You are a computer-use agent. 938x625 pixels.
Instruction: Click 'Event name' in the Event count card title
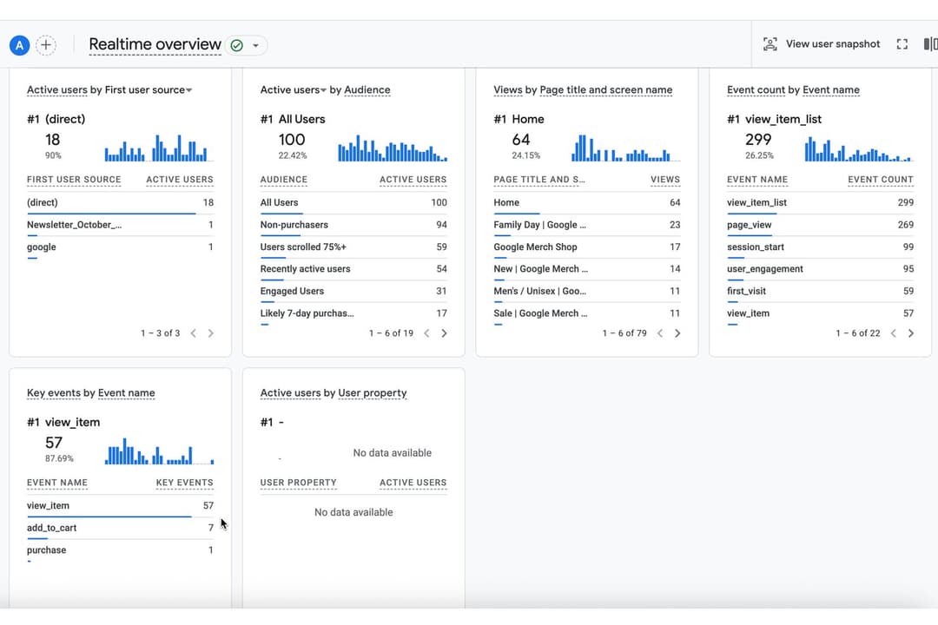pos(831,90)
